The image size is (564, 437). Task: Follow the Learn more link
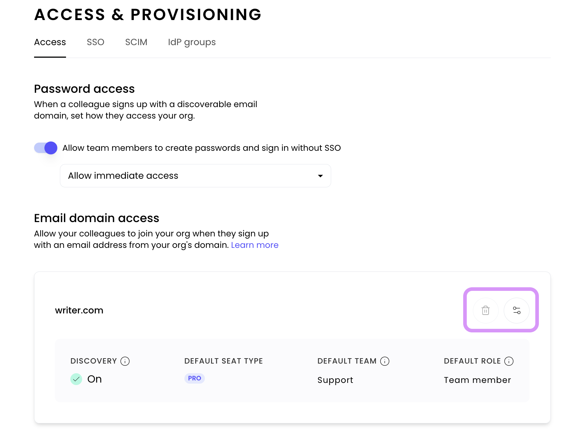254,245
